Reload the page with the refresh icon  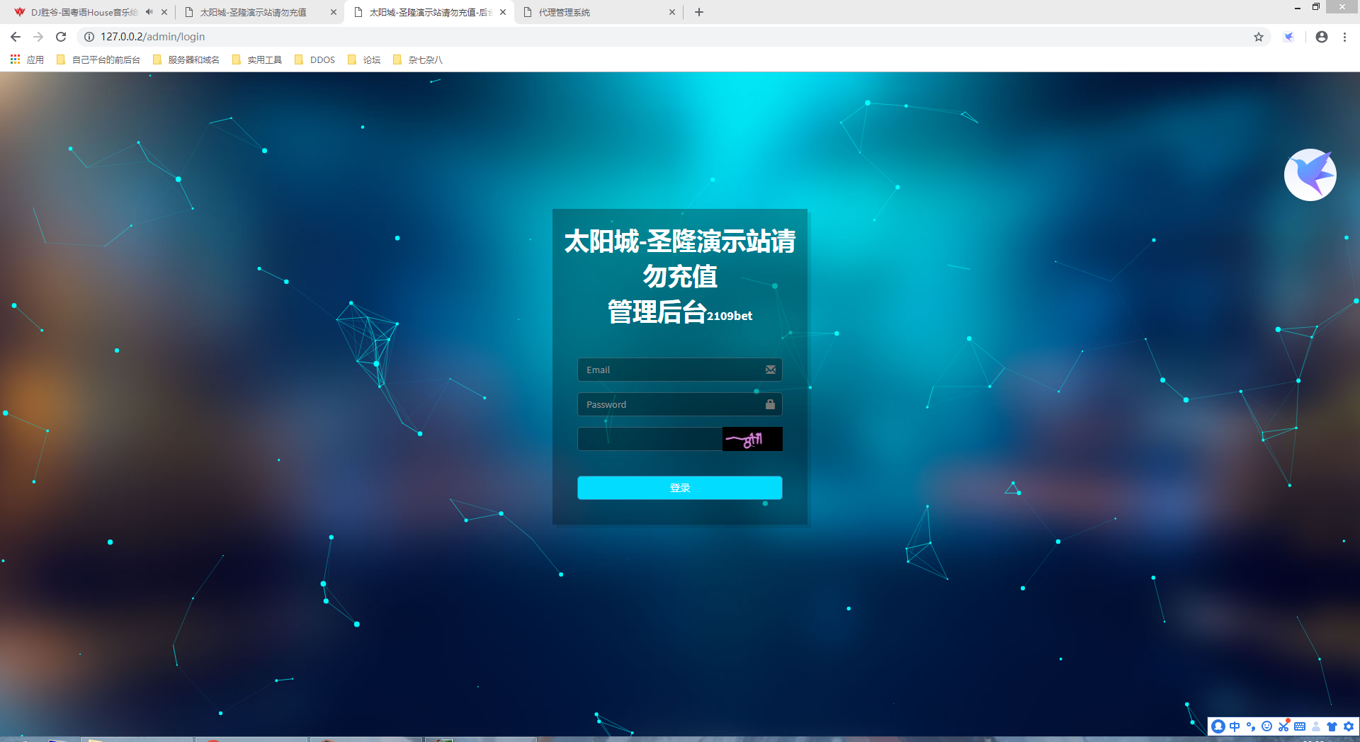coord(61,36)
